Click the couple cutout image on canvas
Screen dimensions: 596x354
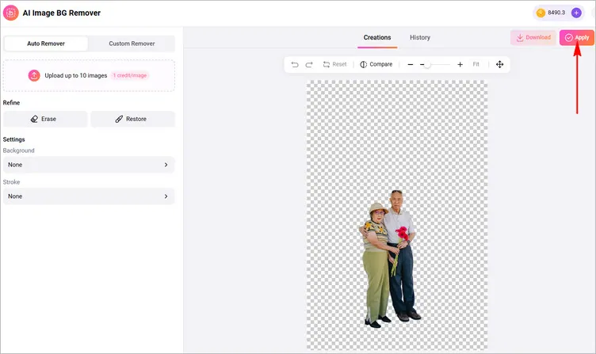[x=390, y=258]
